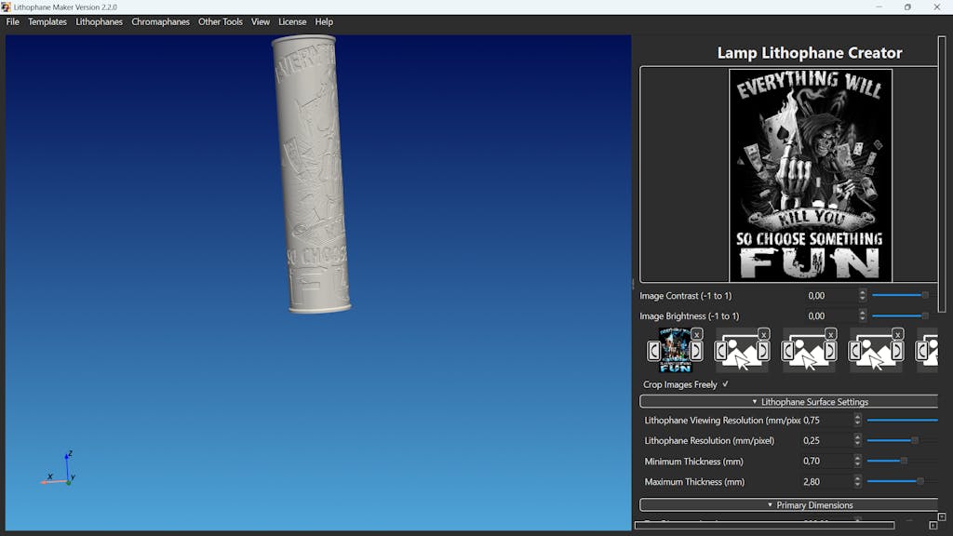Open the Lithophanes menu

(99, 21)
